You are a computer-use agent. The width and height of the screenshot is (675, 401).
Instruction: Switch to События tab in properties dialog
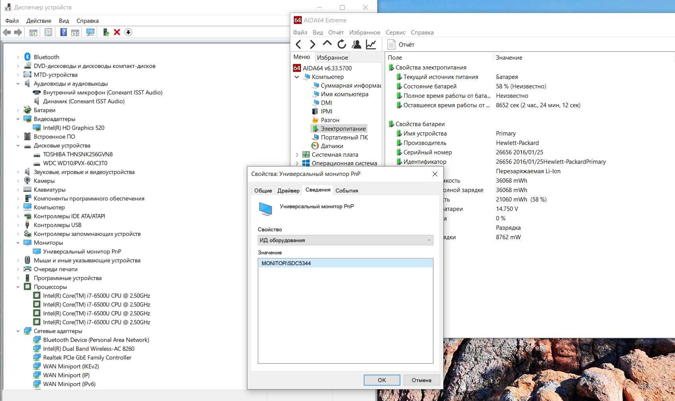[x=347, y=190]
